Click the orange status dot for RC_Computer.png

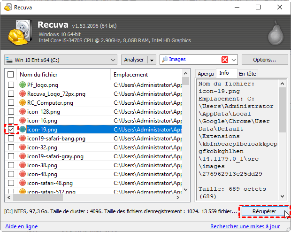tap(23, 102)
